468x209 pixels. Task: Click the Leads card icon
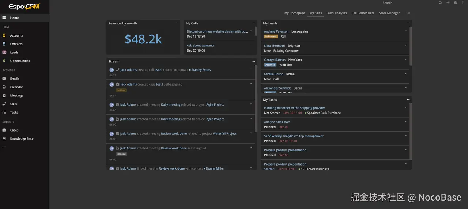coord(4,52)
